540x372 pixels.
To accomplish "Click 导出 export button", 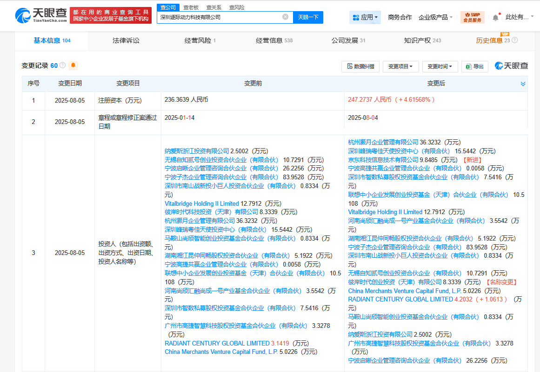I will 474,66.
